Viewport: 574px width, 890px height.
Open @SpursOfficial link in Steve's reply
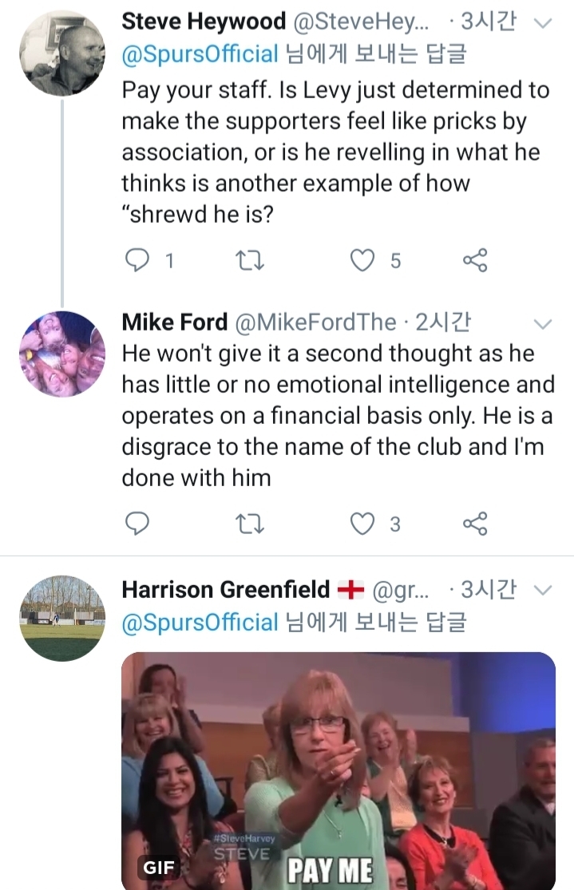point(200,54)
